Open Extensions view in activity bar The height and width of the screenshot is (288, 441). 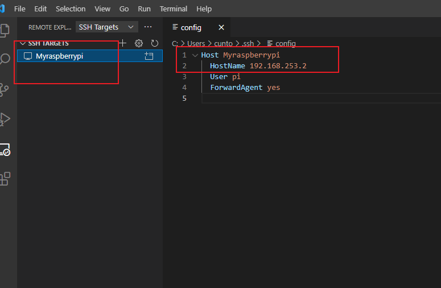5,179
